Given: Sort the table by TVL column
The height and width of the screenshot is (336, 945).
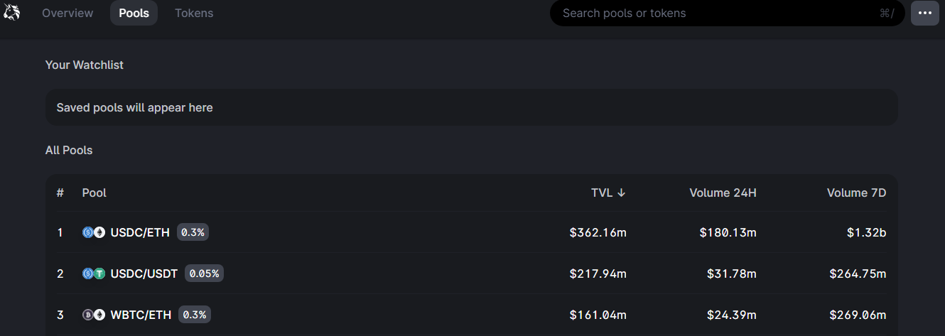Looking at the screenshot, I should point(602,193).
